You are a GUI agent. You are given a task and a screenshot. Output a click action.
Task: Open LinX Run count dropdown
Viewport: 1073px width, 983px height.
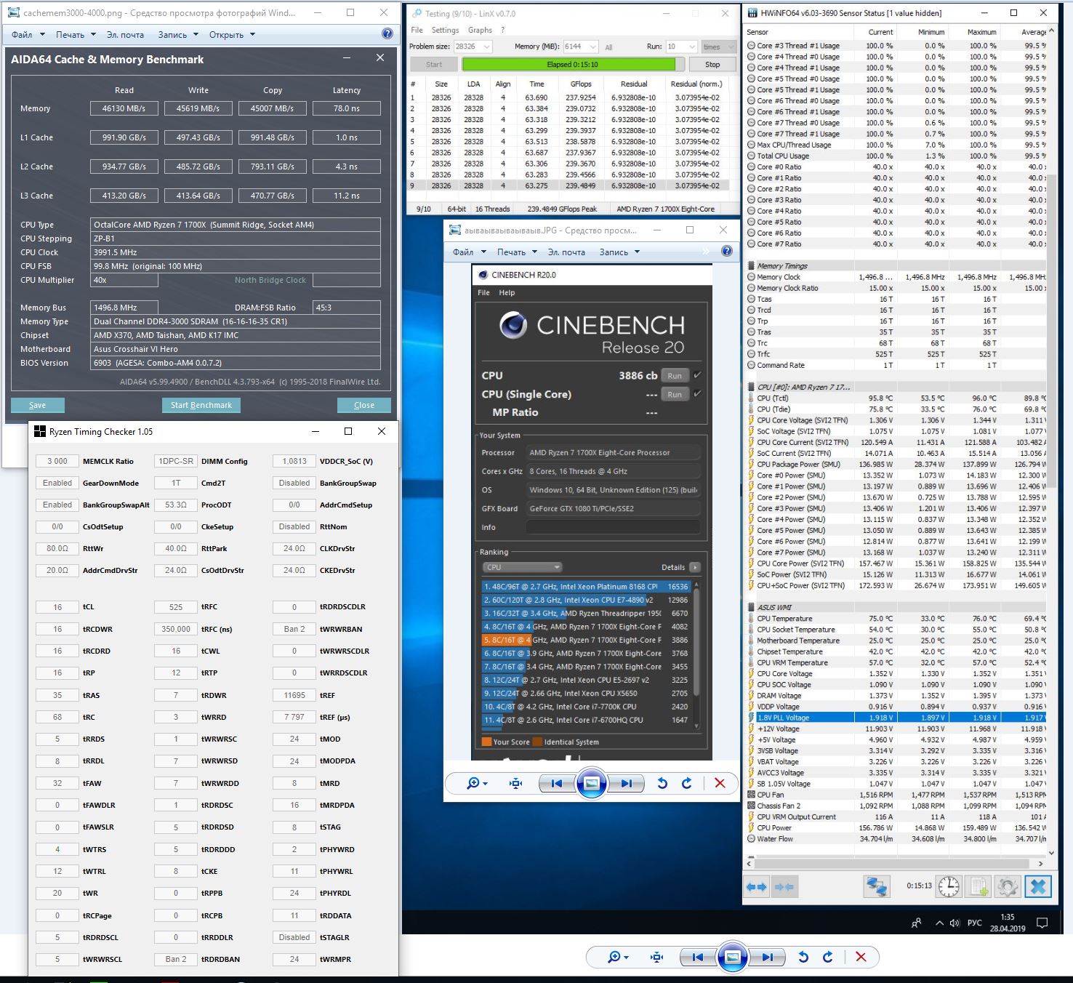coord(691,47)
